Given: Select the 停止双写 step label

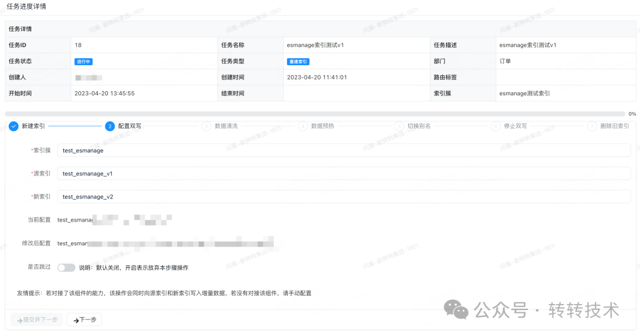Looking at the screenshot, I should coord(515,126).
